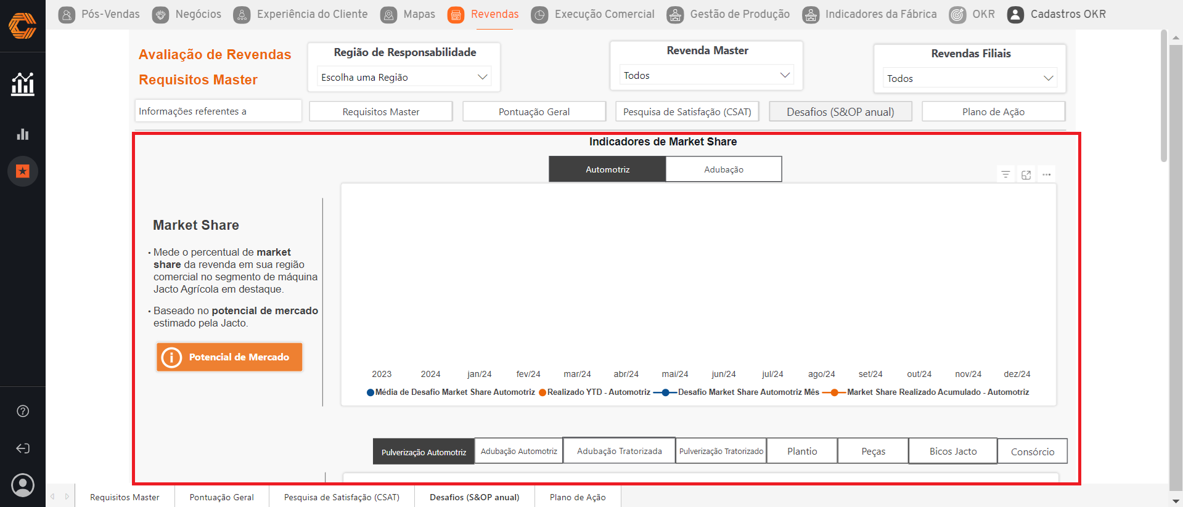
Task: Click the Informações referentes a field
Action: 218,111
